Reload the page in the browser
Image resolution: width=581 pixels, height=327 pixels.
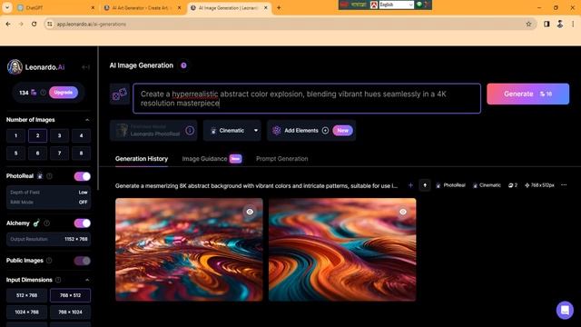(x=34, y=25)
